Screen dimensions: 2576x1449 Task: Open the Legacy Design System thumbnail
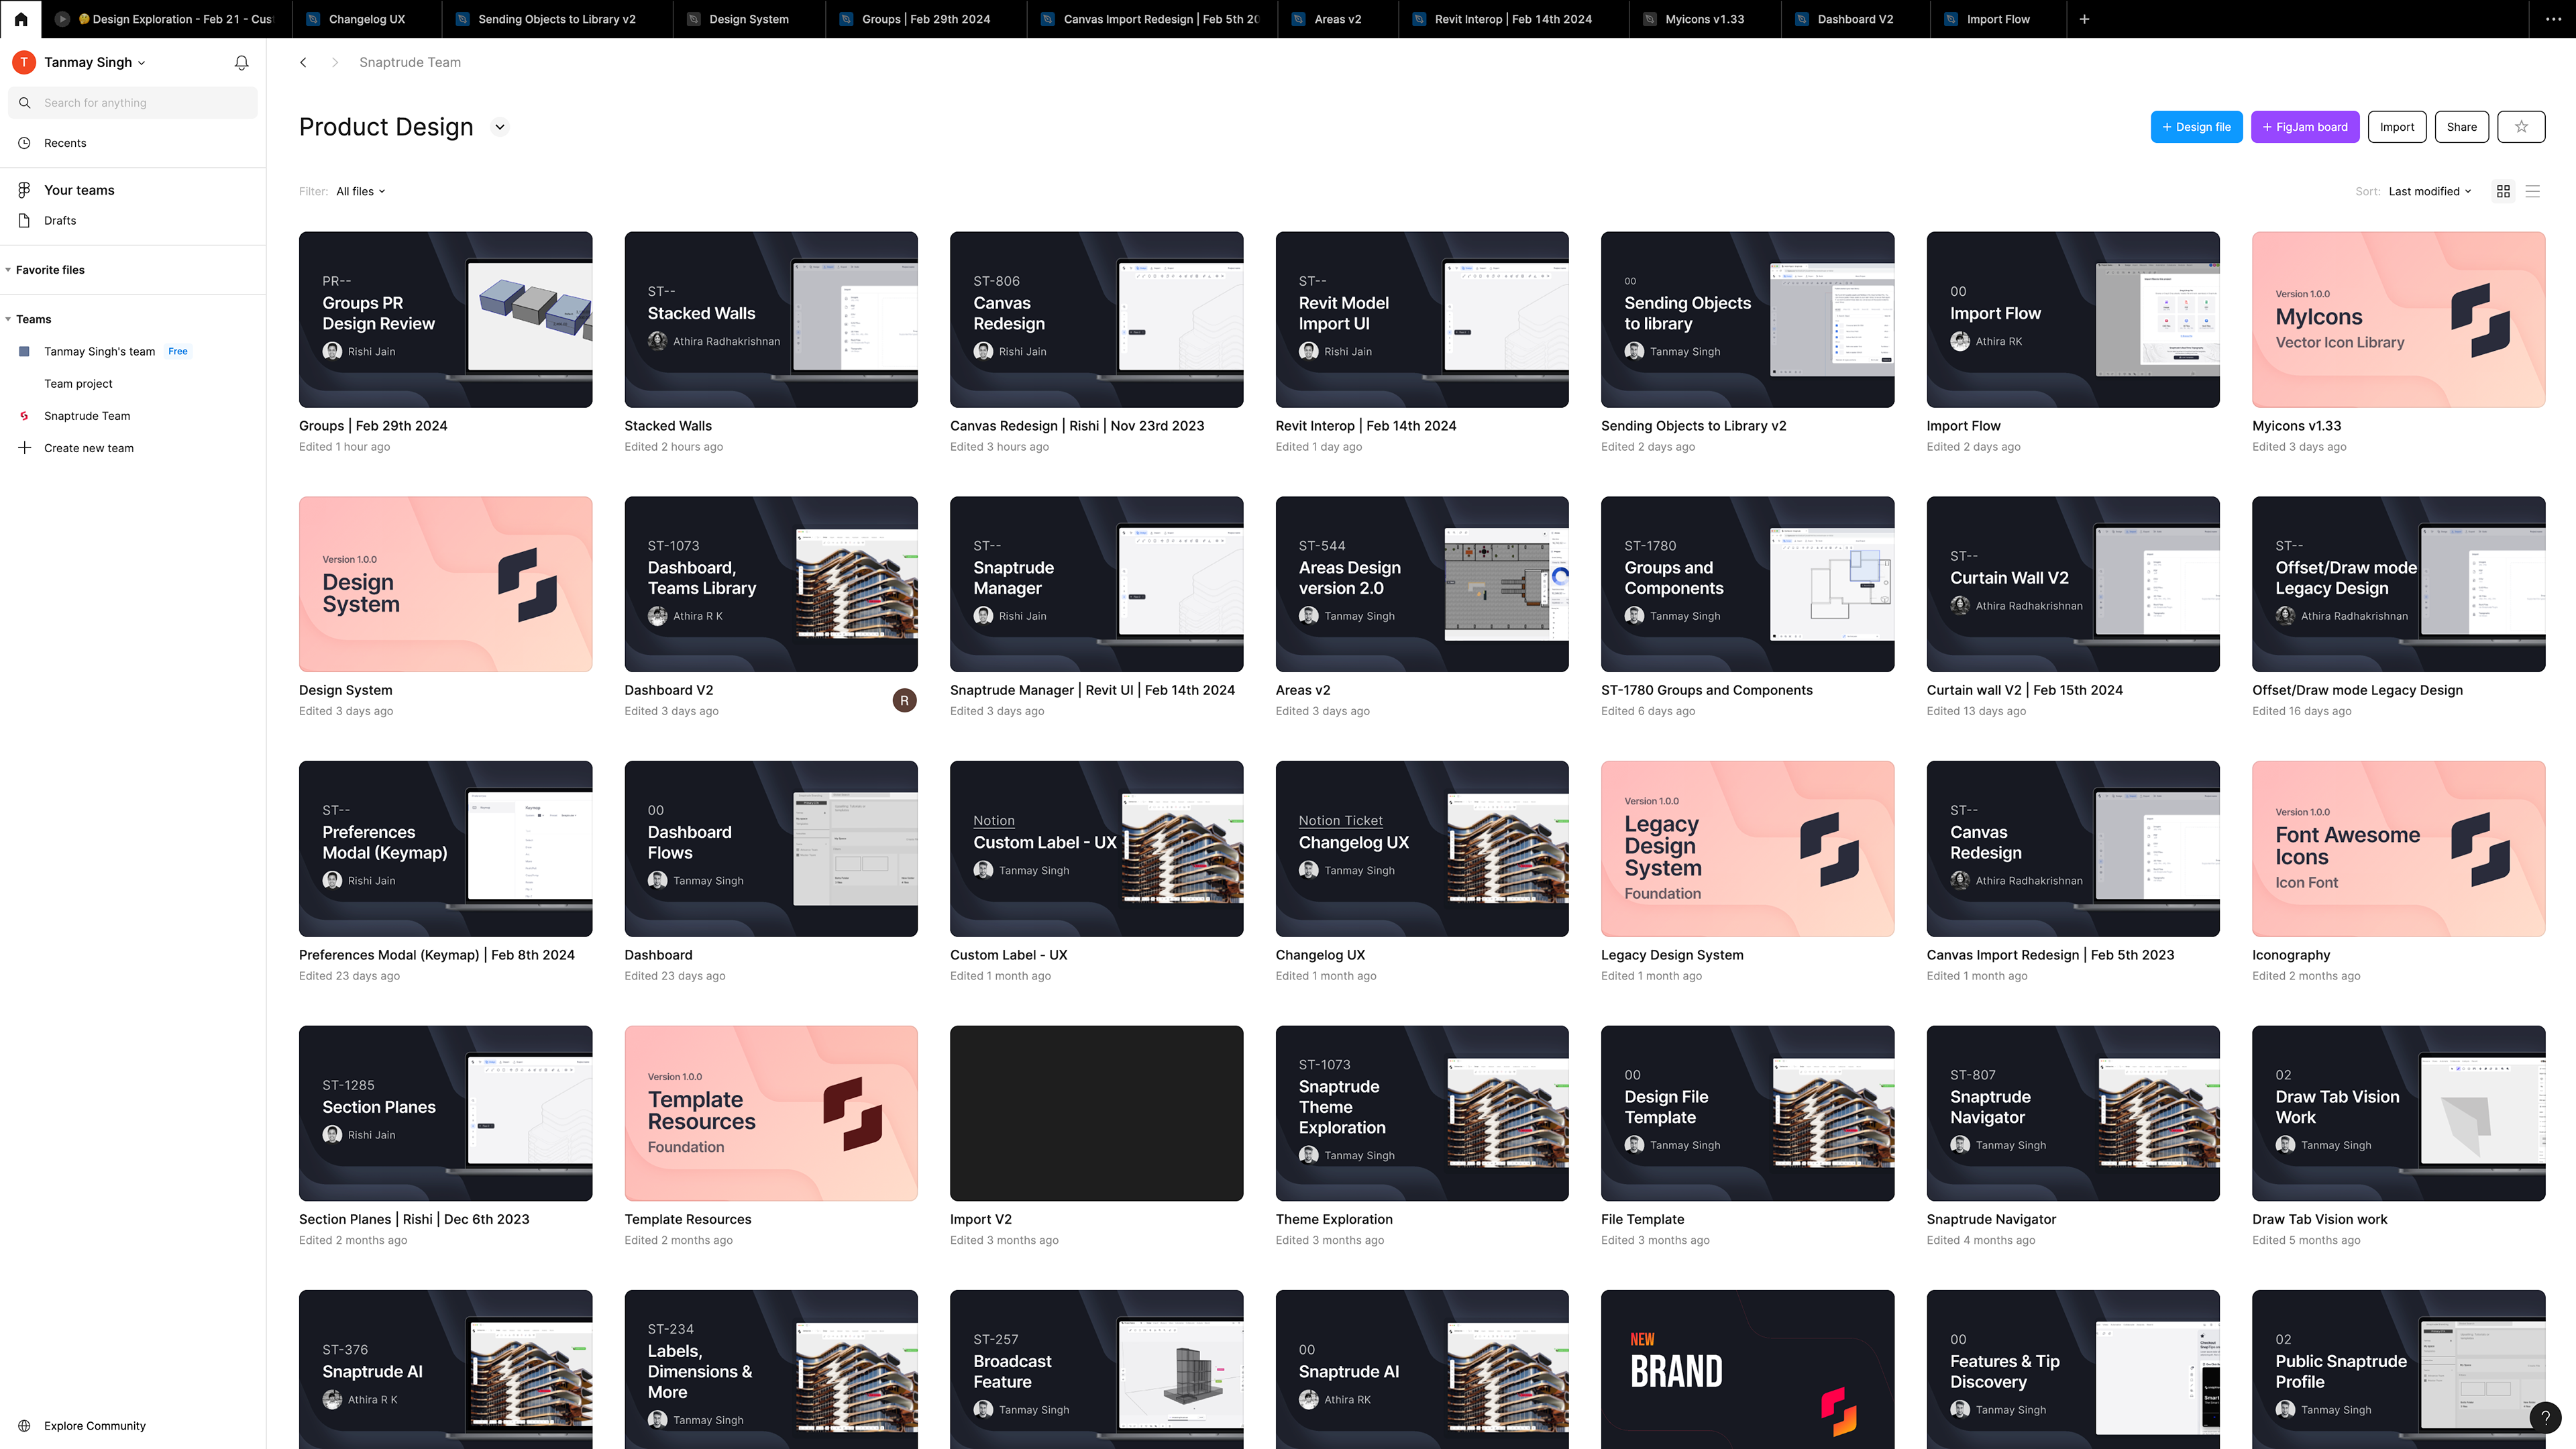pyautogui.click(x=1747, y=849)
